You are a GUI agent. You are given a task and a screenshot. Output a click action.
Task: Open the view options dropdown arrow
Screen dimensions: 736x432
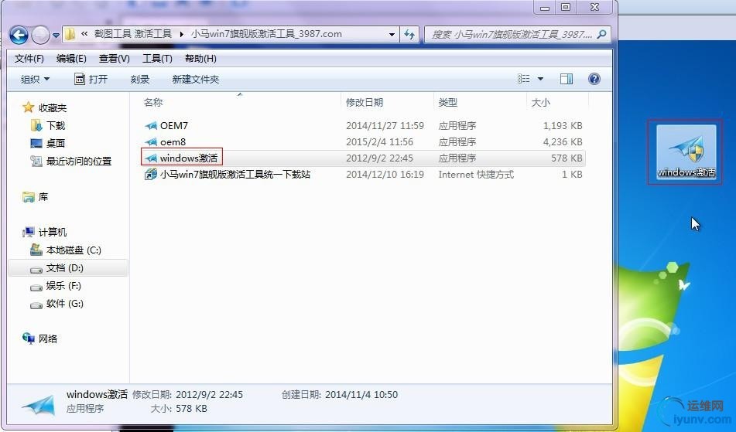tap(540, 79)
